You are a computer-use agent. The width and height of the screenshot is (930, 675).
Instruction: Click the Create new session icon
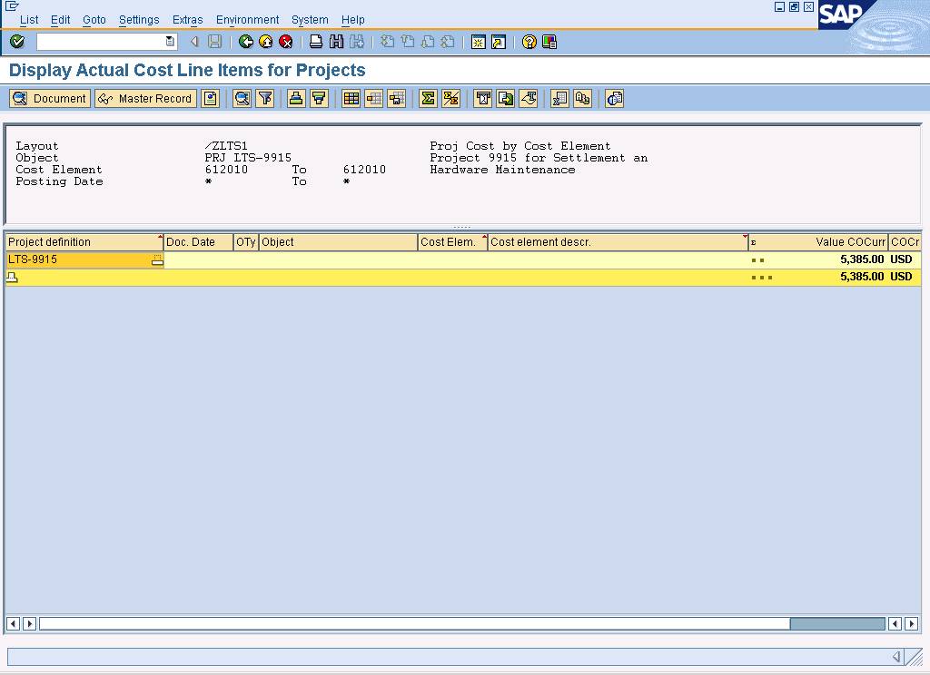[x=478, y=42]
